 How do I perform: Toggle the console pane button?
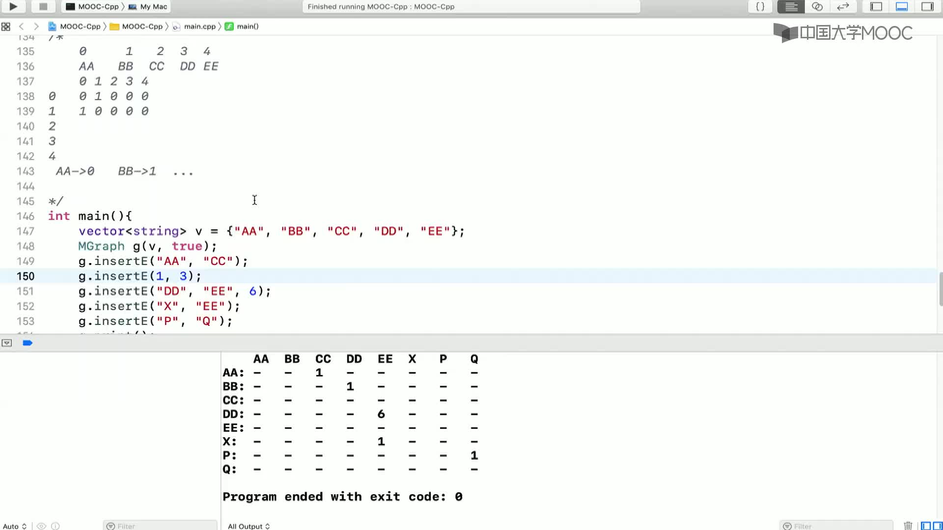coord(937,526)
